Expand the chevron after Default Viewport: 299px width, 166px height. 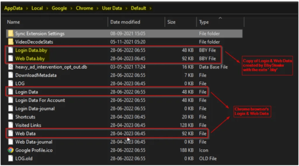click(x=151, y=9)
